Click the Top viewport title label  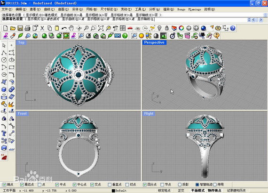(x=21, y=42)
